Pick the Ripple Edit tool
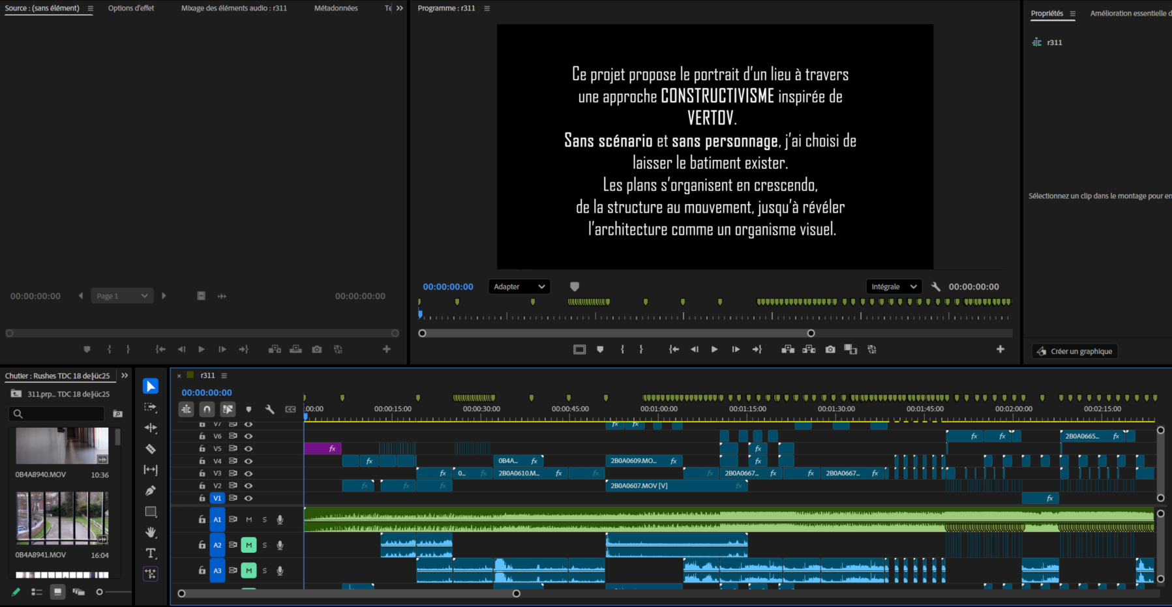This screenshot has height=607, width=1172. click(x=151, y=428)
